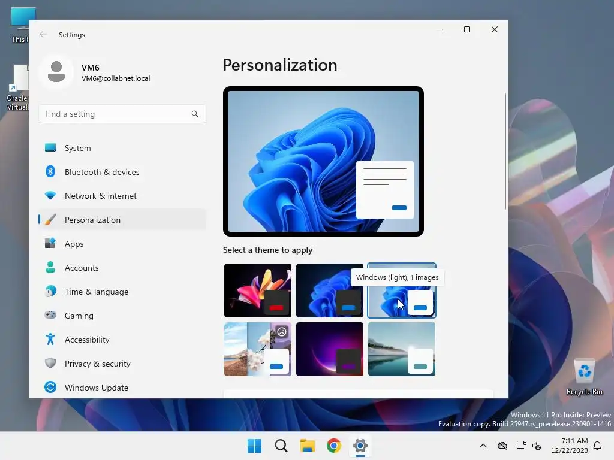Open Accounts settings category

coord(122,268)
